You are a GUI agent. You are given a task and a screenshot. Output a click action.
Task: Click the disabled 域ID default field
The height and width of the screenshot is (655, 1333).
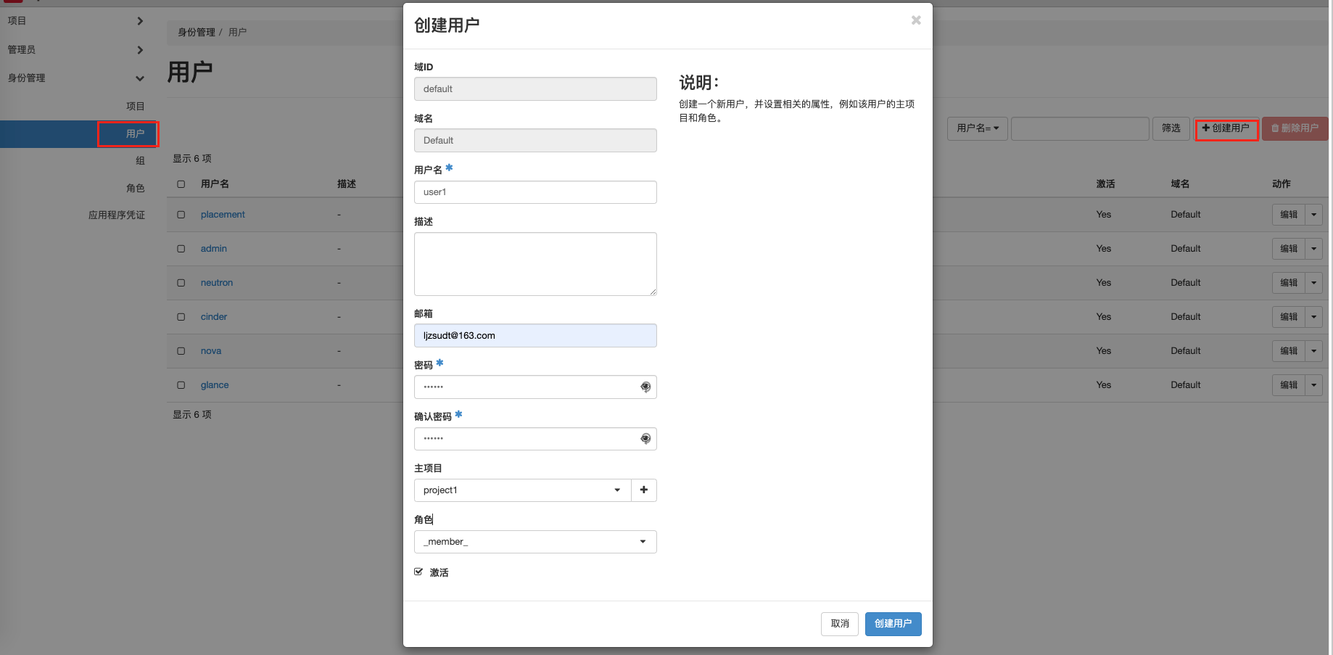(535, 89)
